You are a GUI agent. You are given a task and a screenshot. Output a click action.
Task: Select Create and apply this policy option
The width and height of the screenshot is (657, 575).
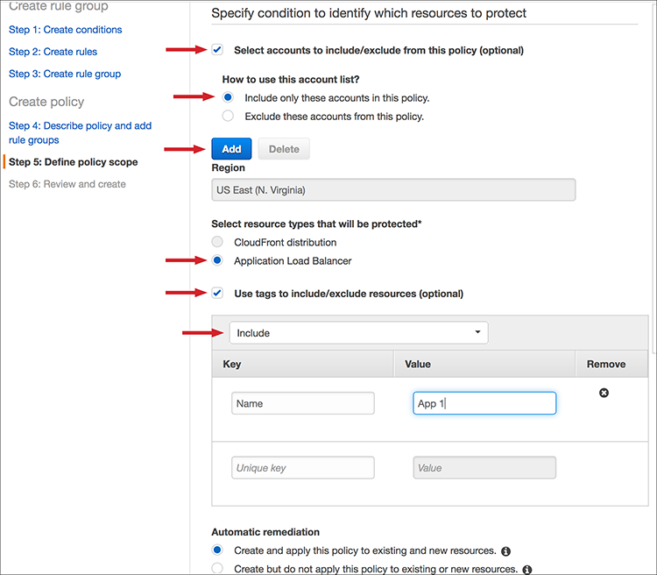[217, 550]
